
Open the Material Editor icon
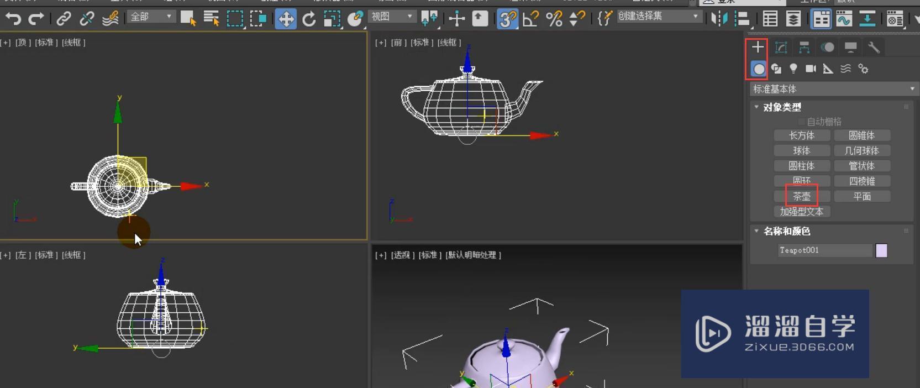tap(895, 19)
